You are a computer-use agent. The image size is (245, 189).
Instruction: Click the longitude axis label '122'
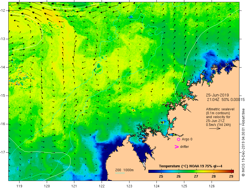pyautogui.click(x=102, y=186)
